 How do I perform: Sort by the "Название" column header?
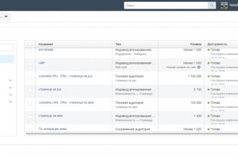point(46,44)
